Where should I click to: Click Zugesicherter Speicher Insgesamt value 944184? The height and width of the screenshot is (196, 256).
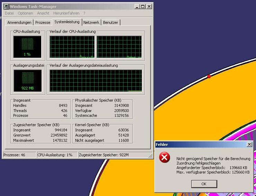click(x=61, y=130)
